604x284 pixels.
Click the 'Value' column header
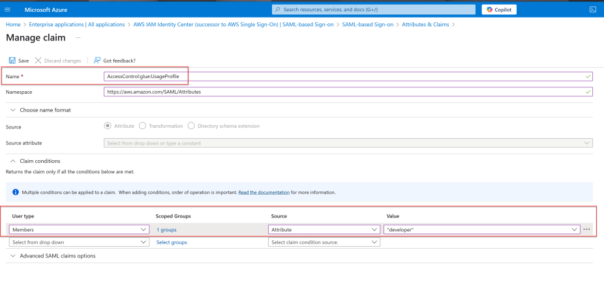coord(393,216)
